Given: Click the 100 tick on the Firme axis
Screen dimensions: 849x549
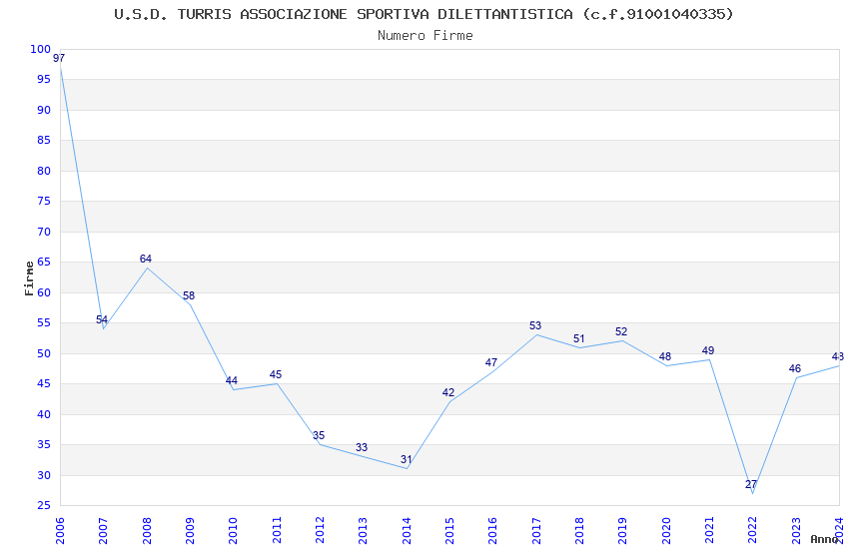Looking at the screenshot, I should coord(40,49).
